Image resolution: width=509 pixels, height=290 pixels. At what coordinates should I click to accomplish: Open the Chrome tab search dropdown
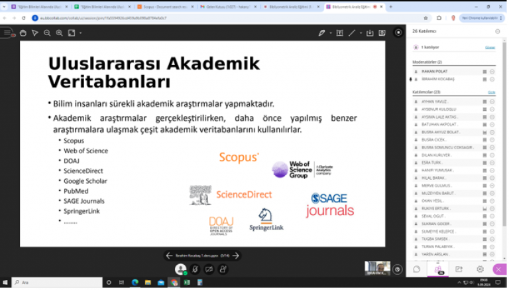[4, 7]
